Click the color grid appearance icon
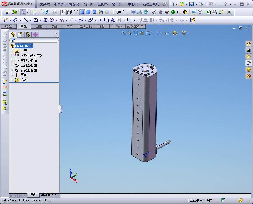The width and height of the screenshot is (253, 204). pyautogui.click(x=35, y=12)
